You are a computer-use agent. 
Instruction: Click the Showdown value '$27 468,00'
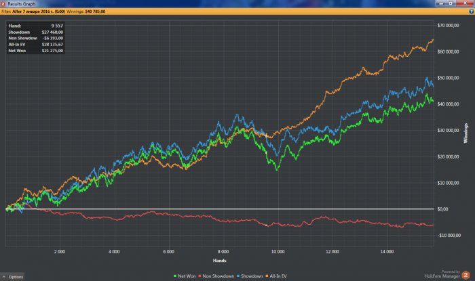(x=52, y=32)
